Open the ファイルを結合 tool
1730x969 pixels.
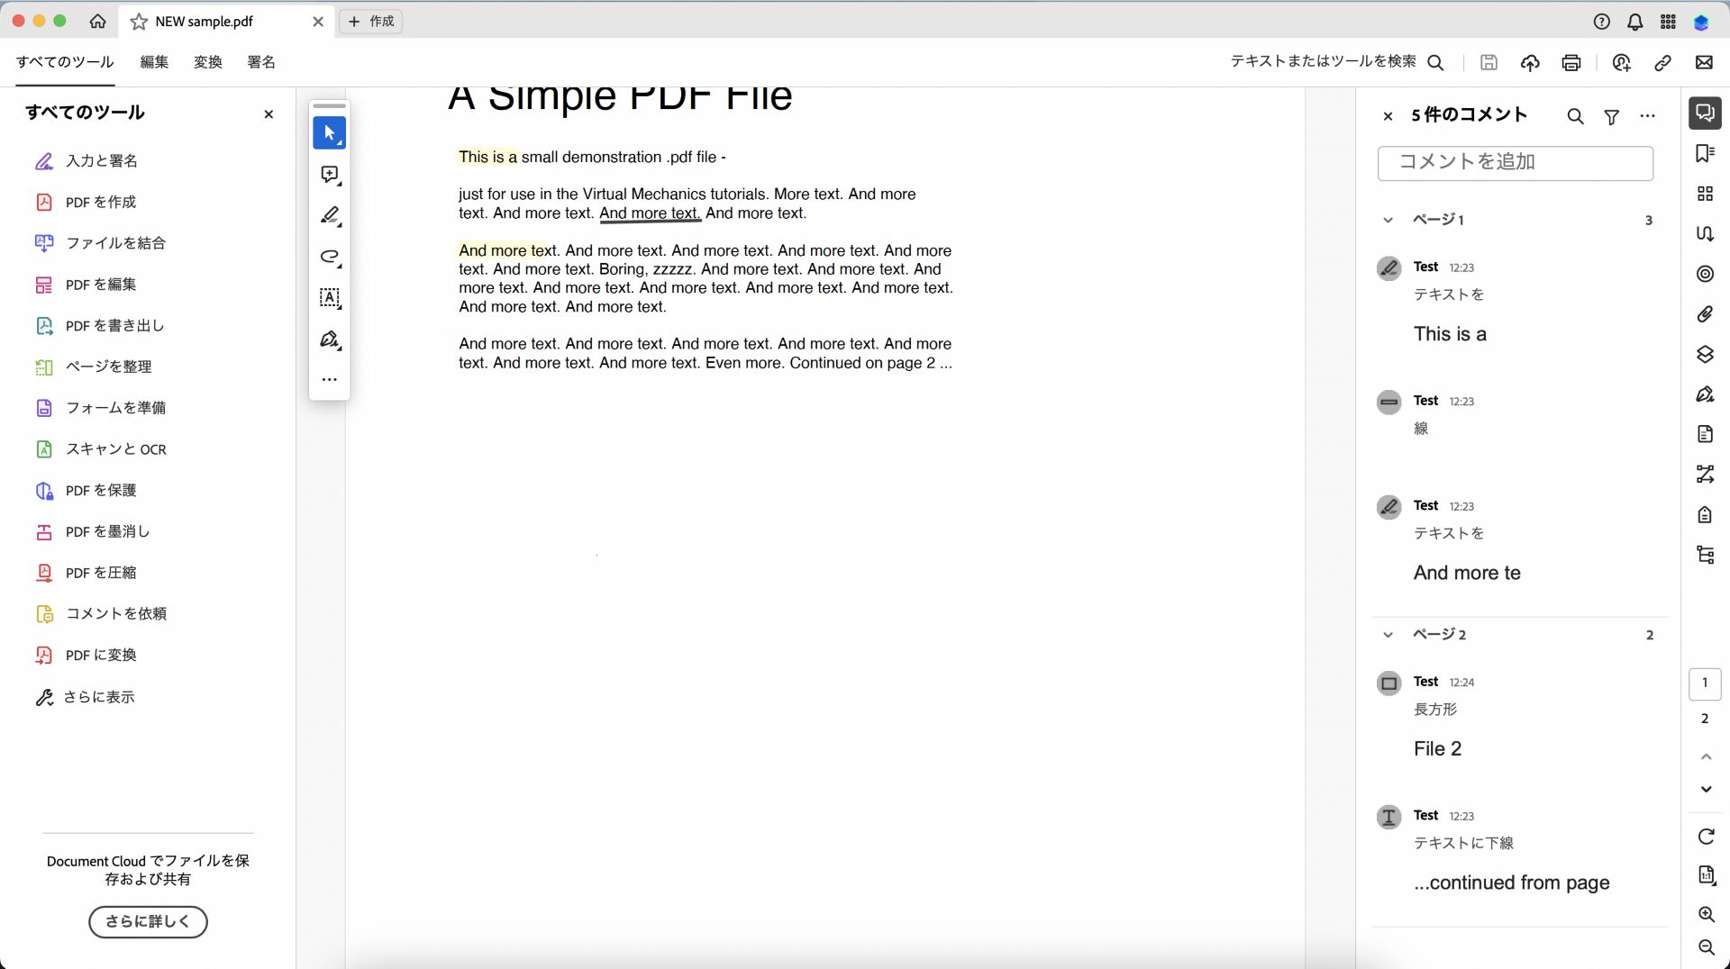coord(100,243)
